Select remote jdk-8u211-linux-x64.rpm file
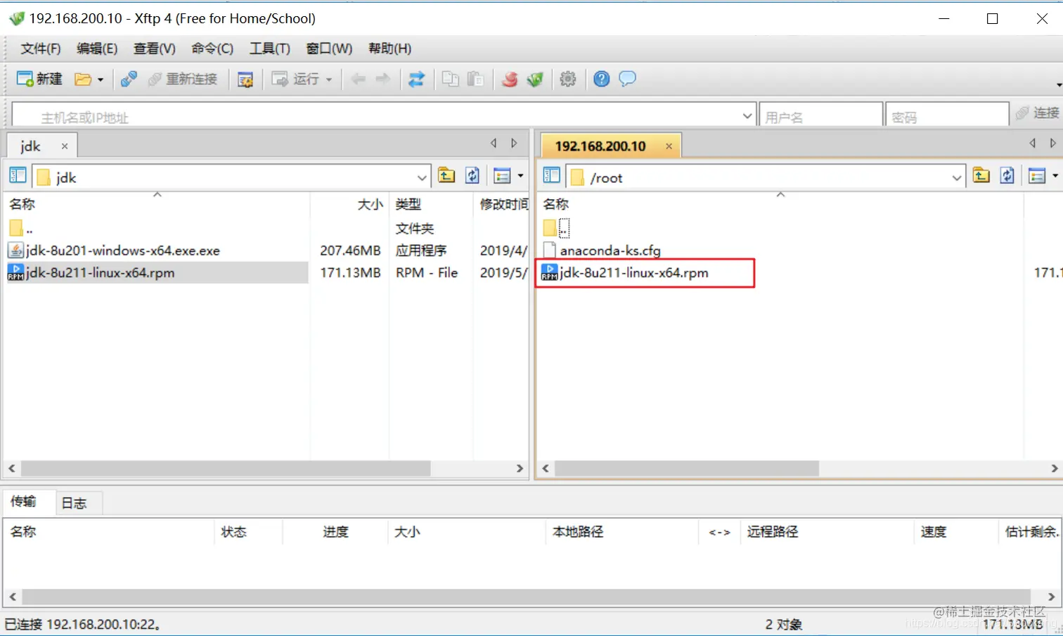The height and width of the screenshot is (636, 1063). tap(625, 273)
